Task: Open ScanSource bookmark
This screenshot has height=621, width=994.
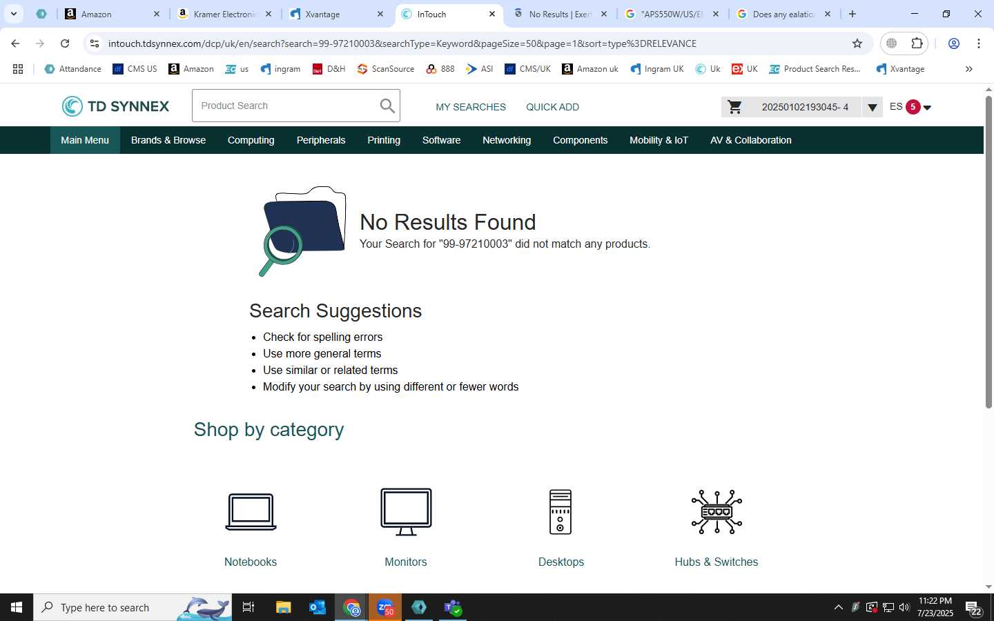Action: pos(386,69)
